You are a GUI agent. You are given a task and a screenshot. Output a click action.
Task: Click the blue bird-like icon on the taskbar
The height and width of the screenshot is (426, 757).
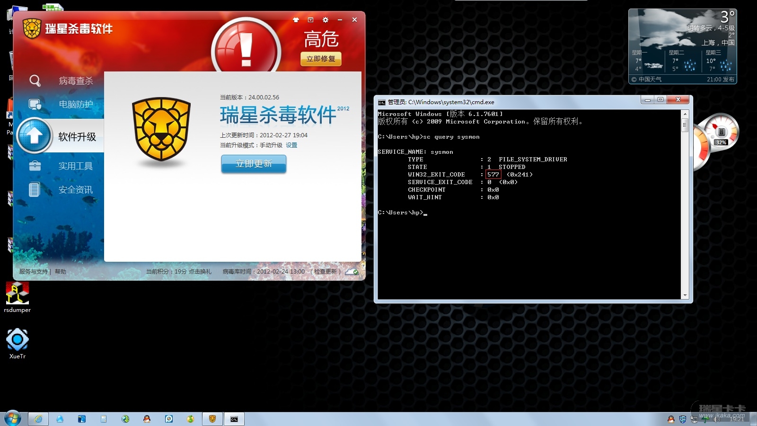pyautogui.click(x=60, y=419)
